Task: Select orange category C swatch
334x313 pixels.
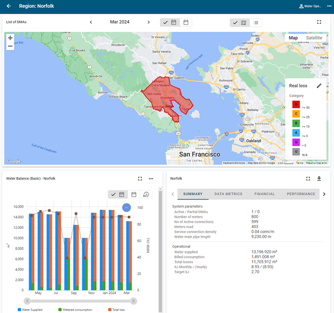Action: coord(296,114)
